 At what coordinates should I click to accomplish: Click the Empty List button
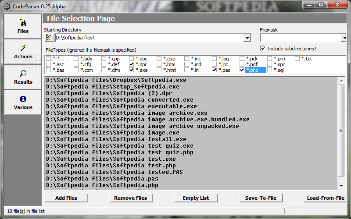[x=196, y=198]
